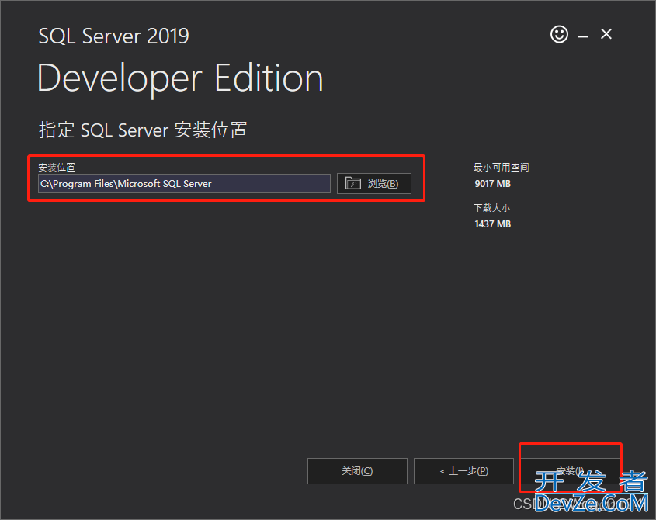
Task: Click the 关闭(C) close button
Action: 357,471
